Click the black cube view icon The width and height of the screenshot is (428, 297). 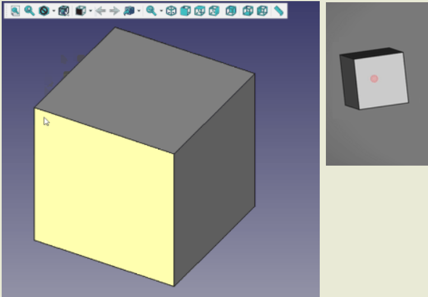81,11
